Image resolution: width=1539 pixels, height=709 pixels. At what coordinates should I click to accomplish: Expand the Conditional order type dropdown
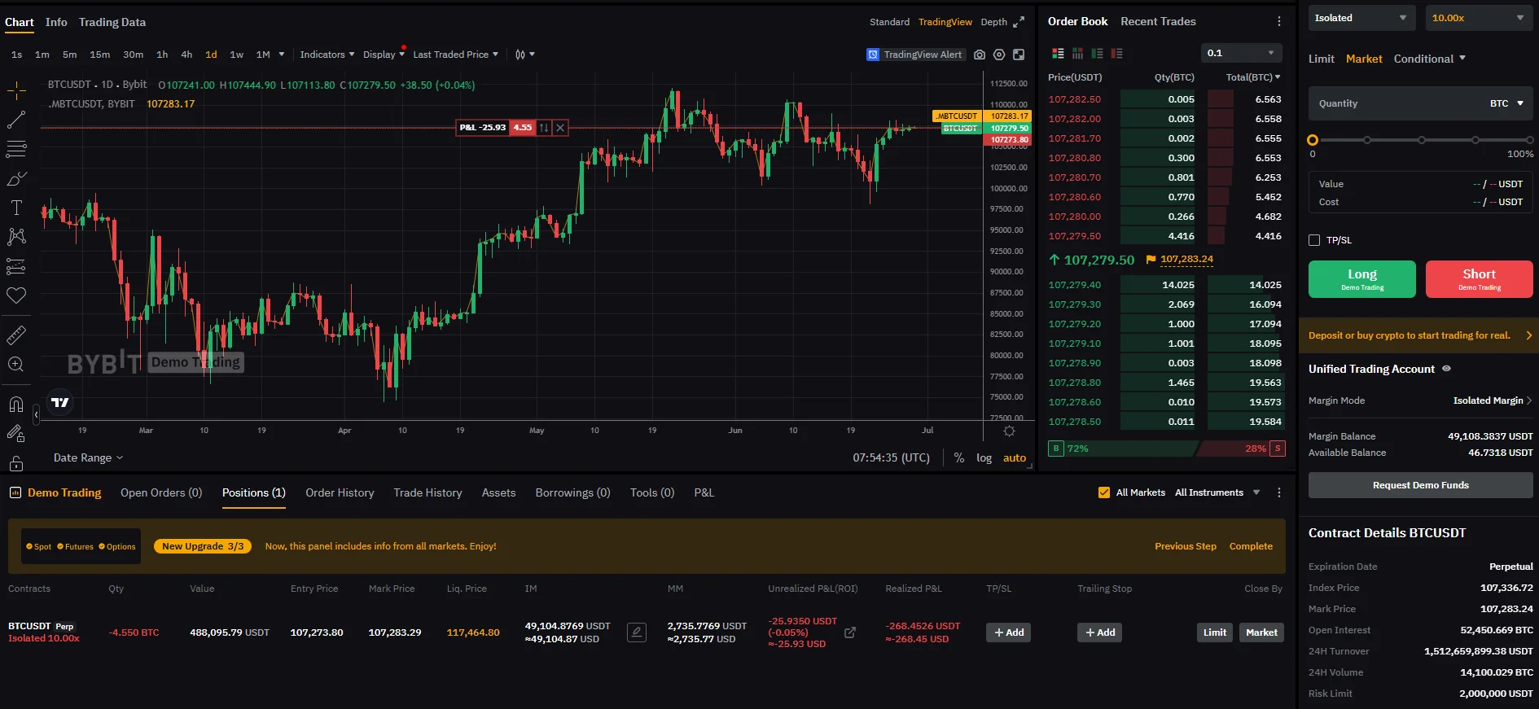pos(1430,59)
